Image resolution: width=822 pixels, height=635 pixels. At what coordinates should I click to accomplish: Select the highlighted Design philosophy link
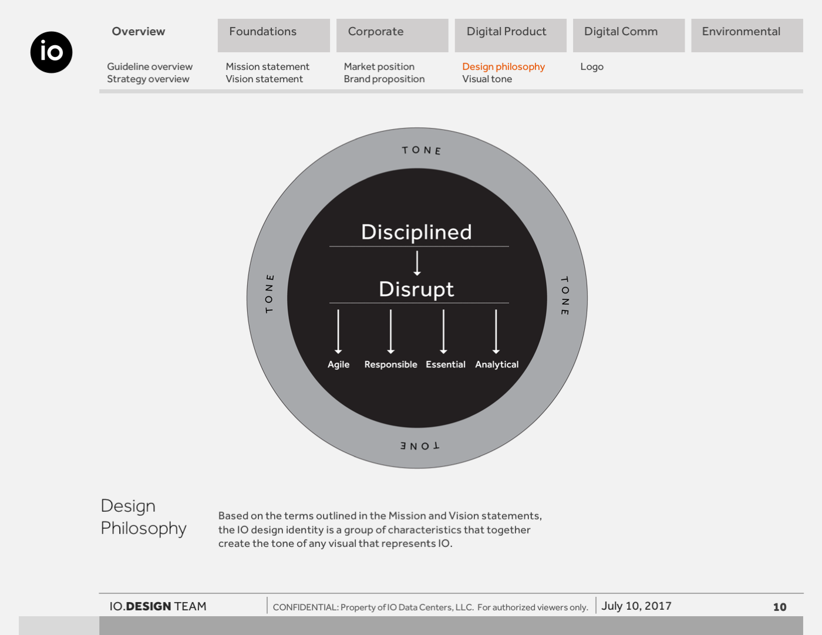503,67
